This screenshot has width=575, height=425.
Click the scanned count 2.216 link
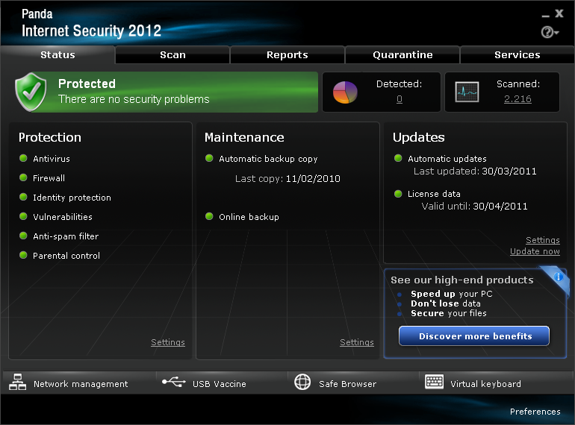[x=517, y=99]
